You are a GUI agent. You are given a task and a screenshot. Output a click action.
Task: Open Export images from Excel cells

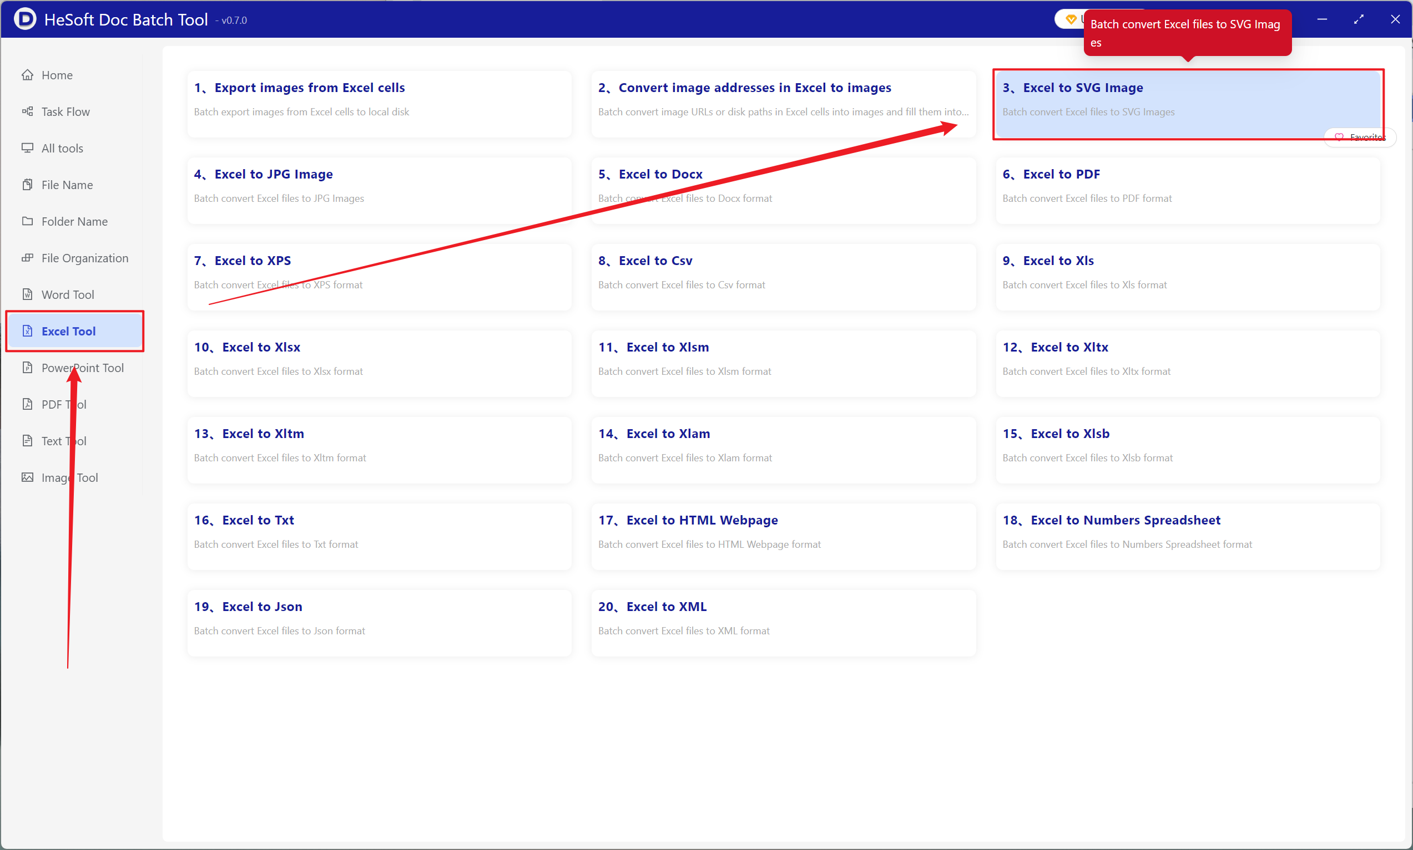(380, 104)
